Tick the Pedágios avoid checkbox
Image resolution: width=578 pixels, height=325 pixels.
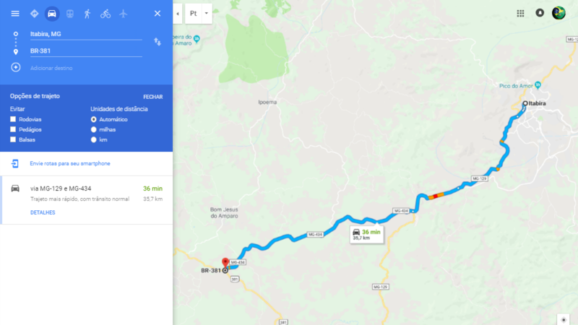(13, 129)
